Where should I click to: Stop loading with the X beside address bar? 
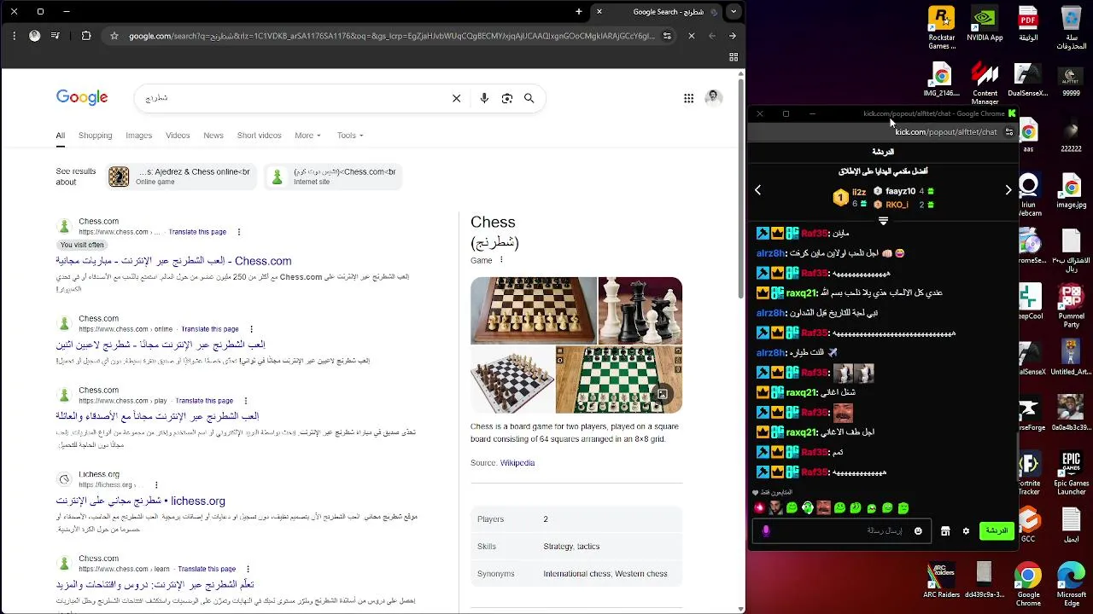pyautogui.click(x=692, y=36)
